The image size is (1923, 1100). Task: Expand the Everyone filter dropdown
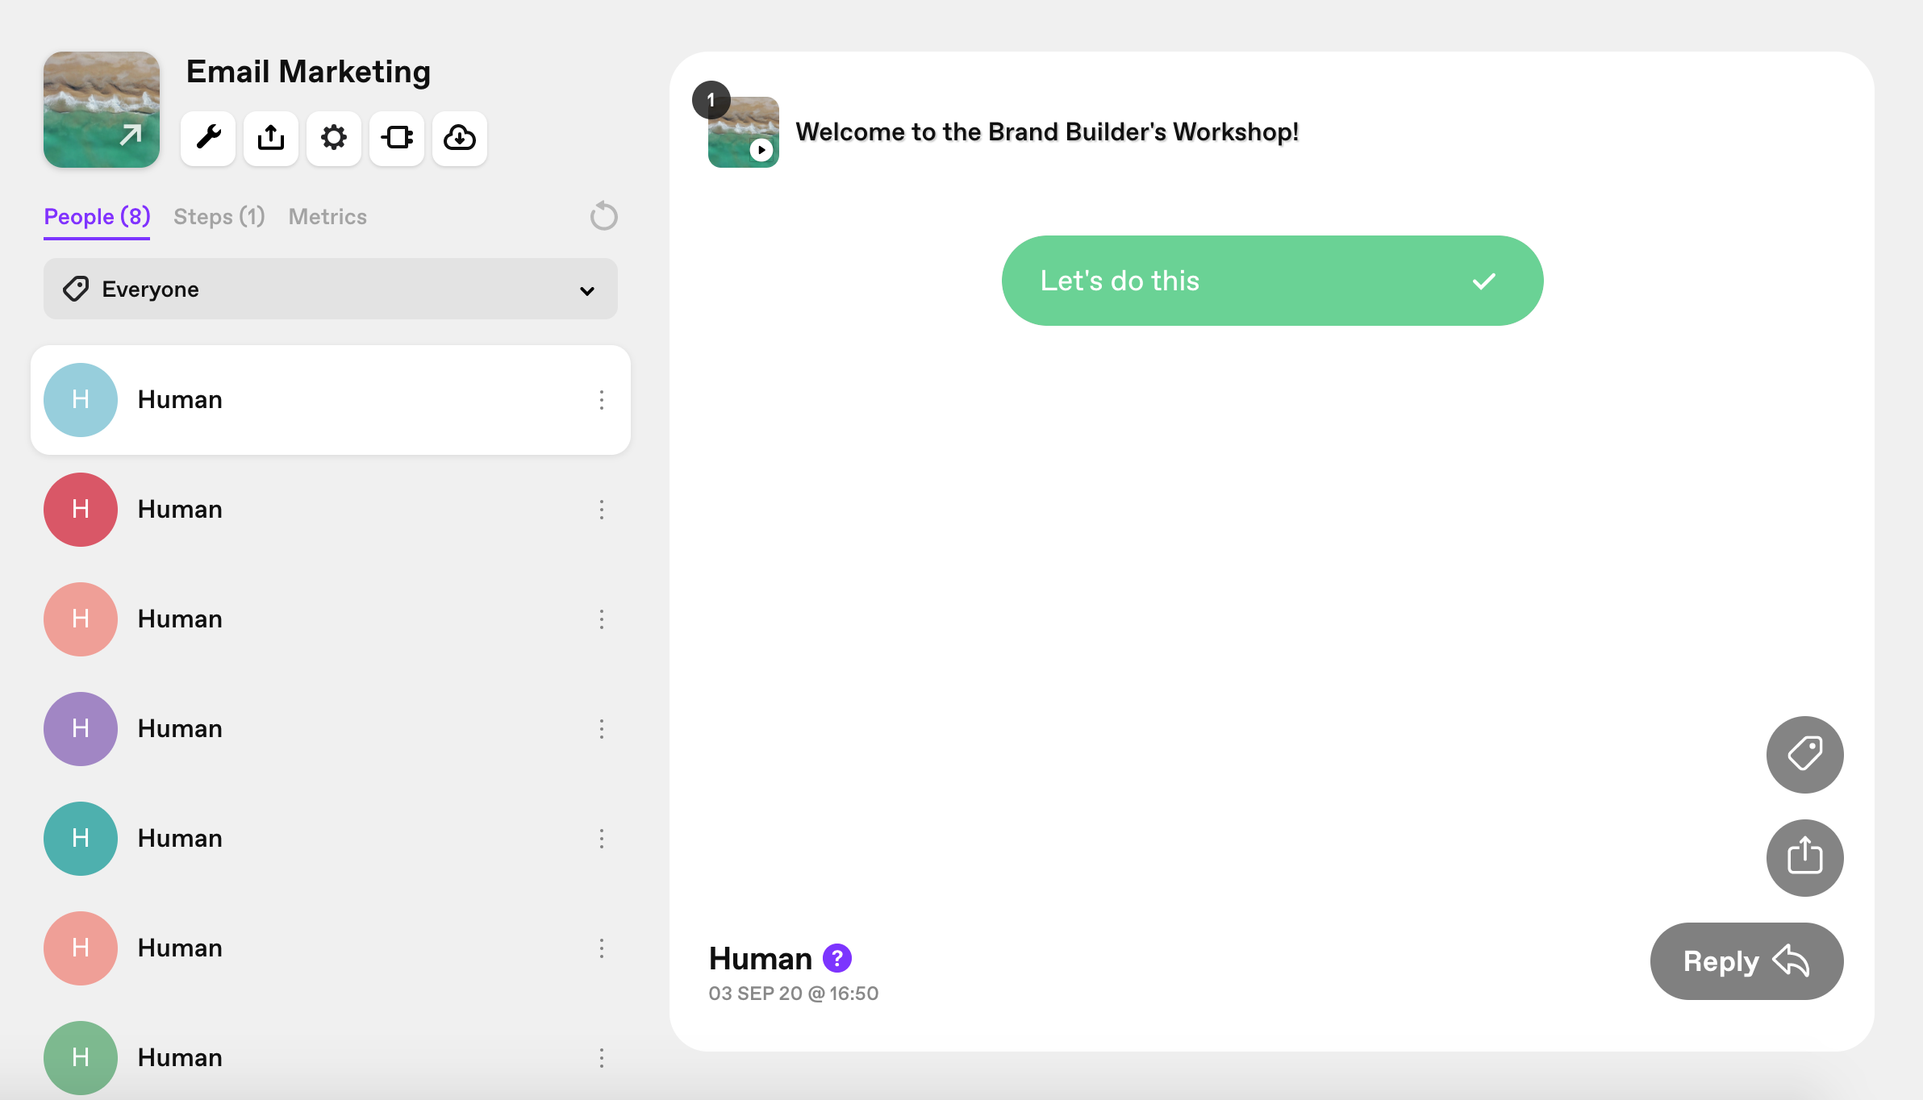[331, 289]
